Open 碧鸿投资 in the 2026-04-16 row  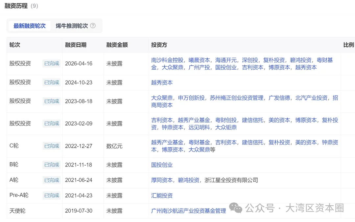300,60
